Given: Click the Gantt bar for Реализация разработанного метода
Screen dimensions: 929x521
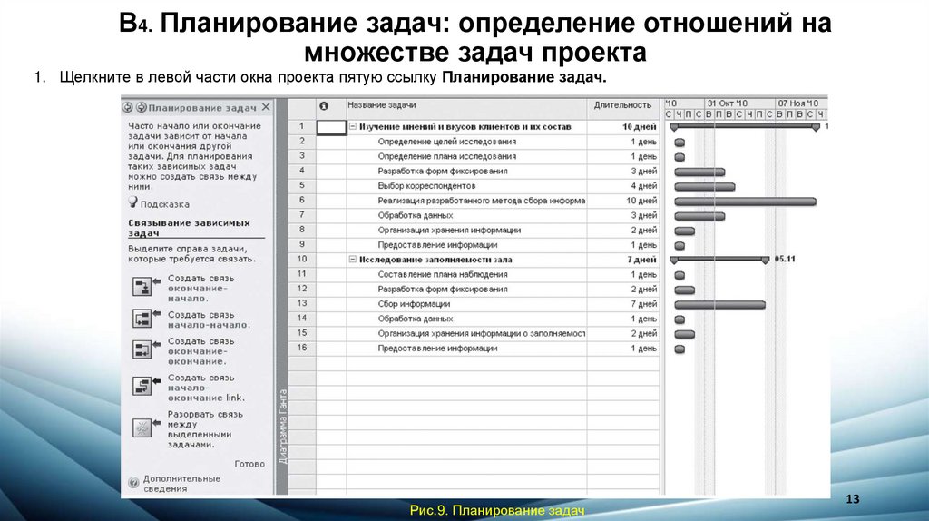Looking at the screenshot, I should pyautogui.click(x=746, y=202).
